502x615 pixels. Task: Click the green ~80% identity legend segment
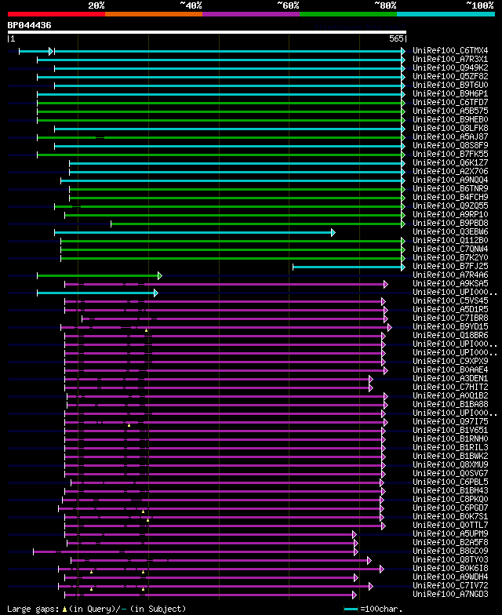pyautogui.click(x=348, y=14)
